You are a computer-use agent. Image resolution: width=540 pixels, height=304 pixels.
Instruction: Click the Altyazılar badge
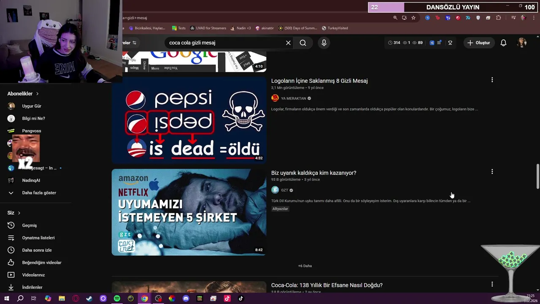click(x=280, y=209)
